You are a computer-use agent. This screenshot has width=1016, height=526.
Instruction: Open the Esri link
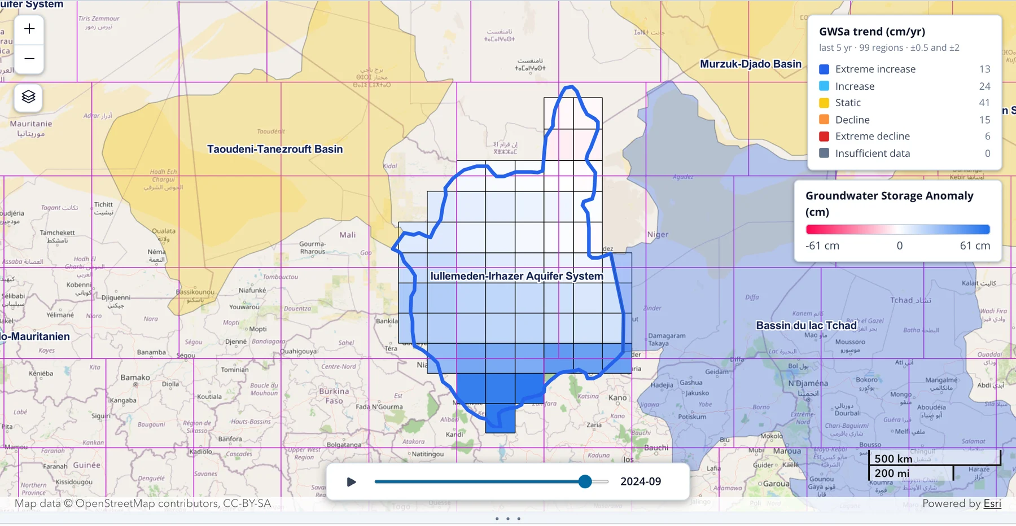(x=992, y=503)
